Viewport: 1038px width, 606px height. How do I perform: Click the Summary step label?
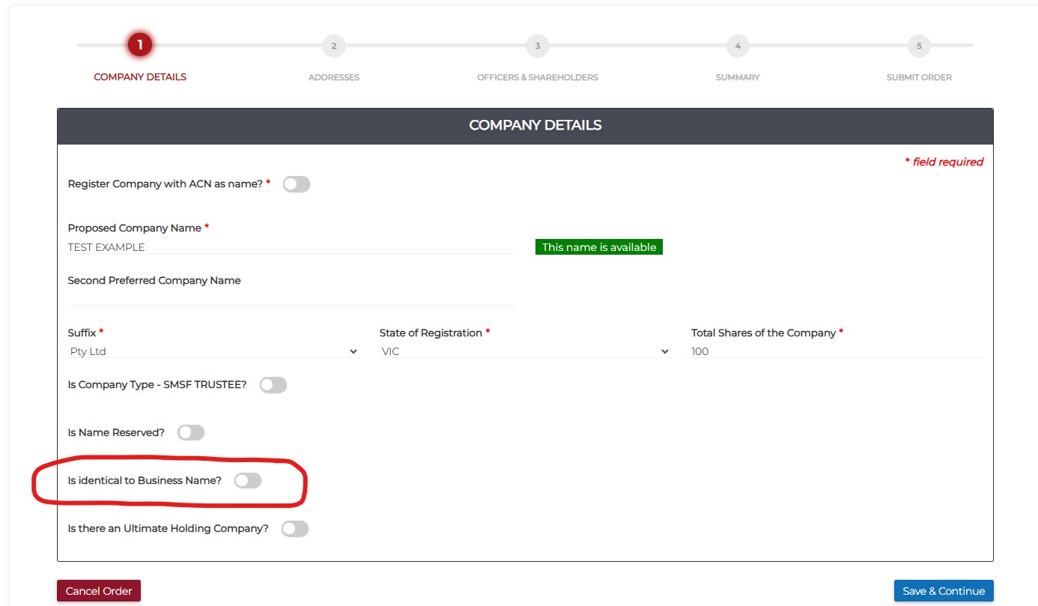pos(738,77)
